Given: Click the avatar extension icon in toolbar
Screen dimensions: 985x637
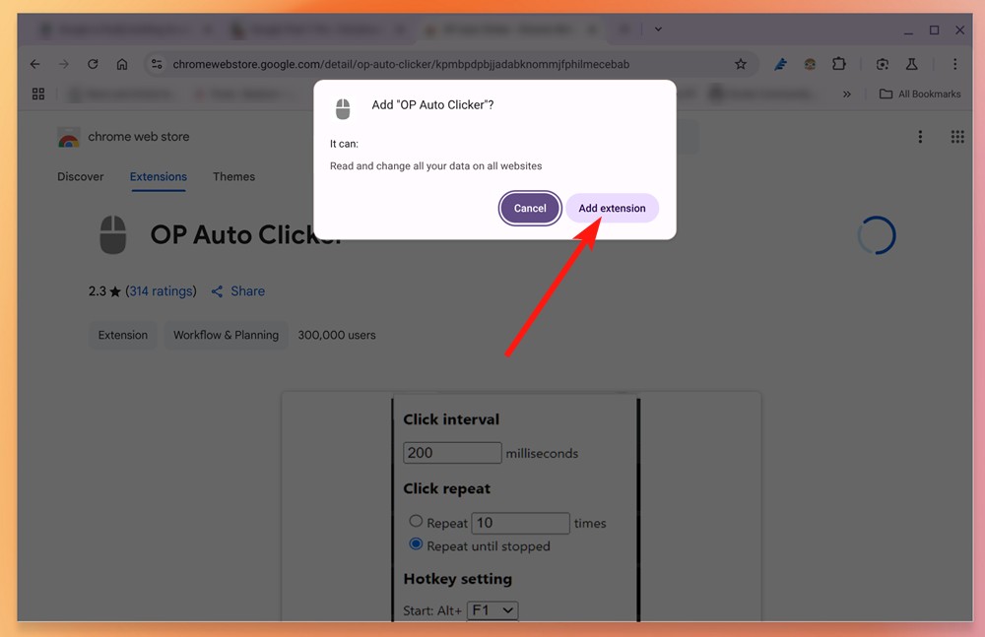Looking at the screenshot, I should coord(810,63).
